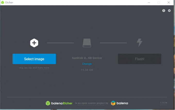The image size is (175, 110).
Task: Click the Etcher cube icon in title bar
Action: 3,3
